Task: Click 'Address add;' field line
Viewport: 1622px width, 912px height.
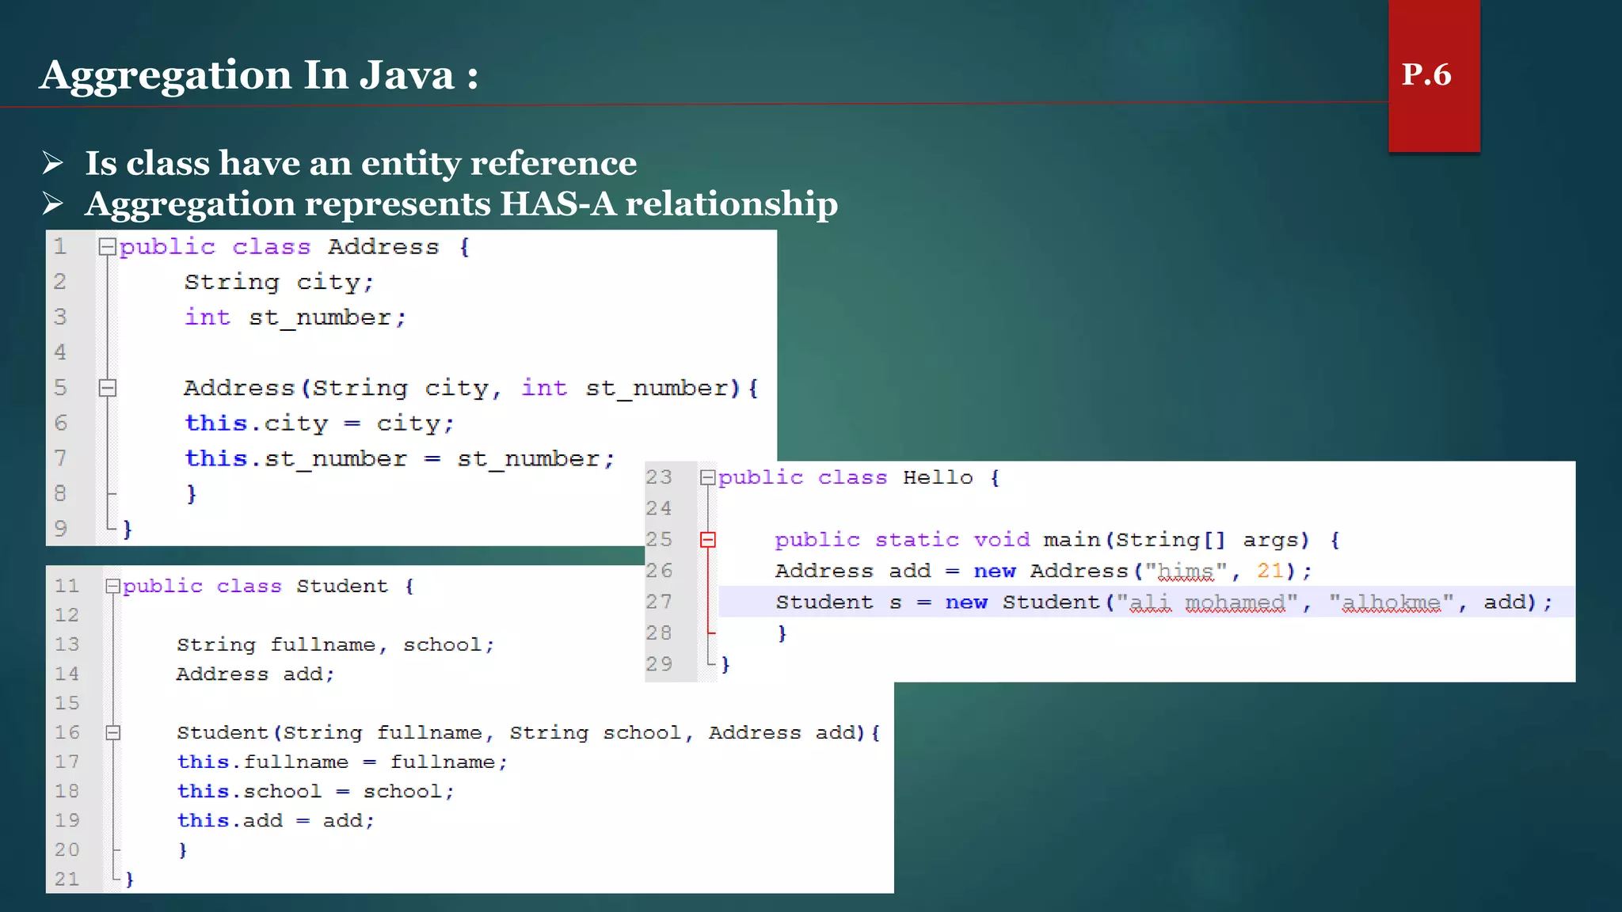Action: [x=256, y=674]
